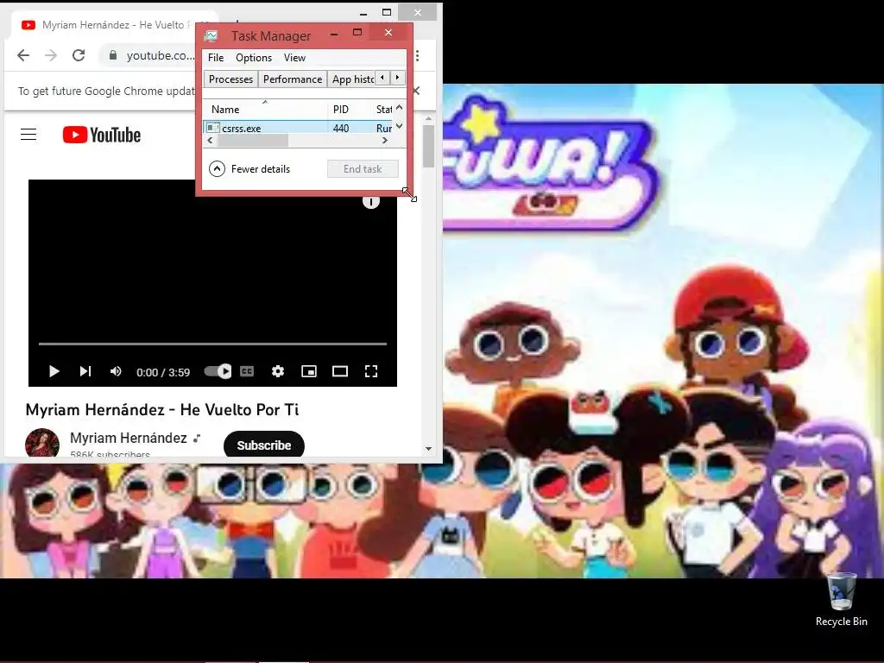Select the Myriam Hernández browser tab
The image size is (884, 663).
[x=107, y=25]
